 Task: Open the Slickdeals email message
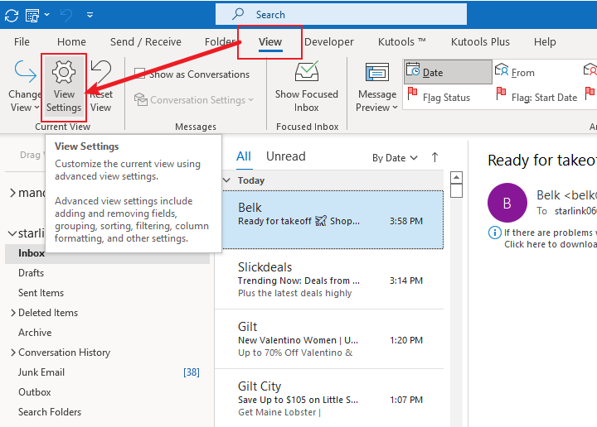point(328,280)
